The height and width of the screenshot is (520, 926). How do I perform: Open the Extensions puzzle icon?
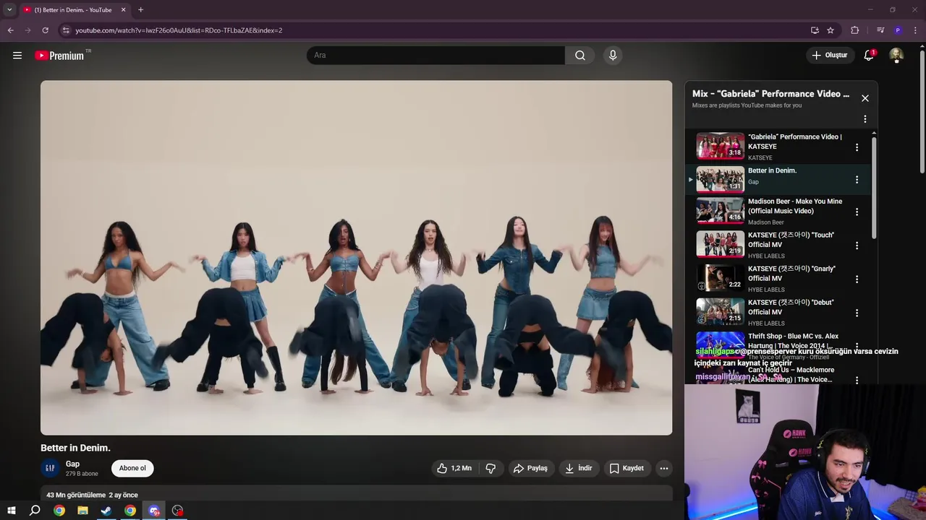(855, 30)
